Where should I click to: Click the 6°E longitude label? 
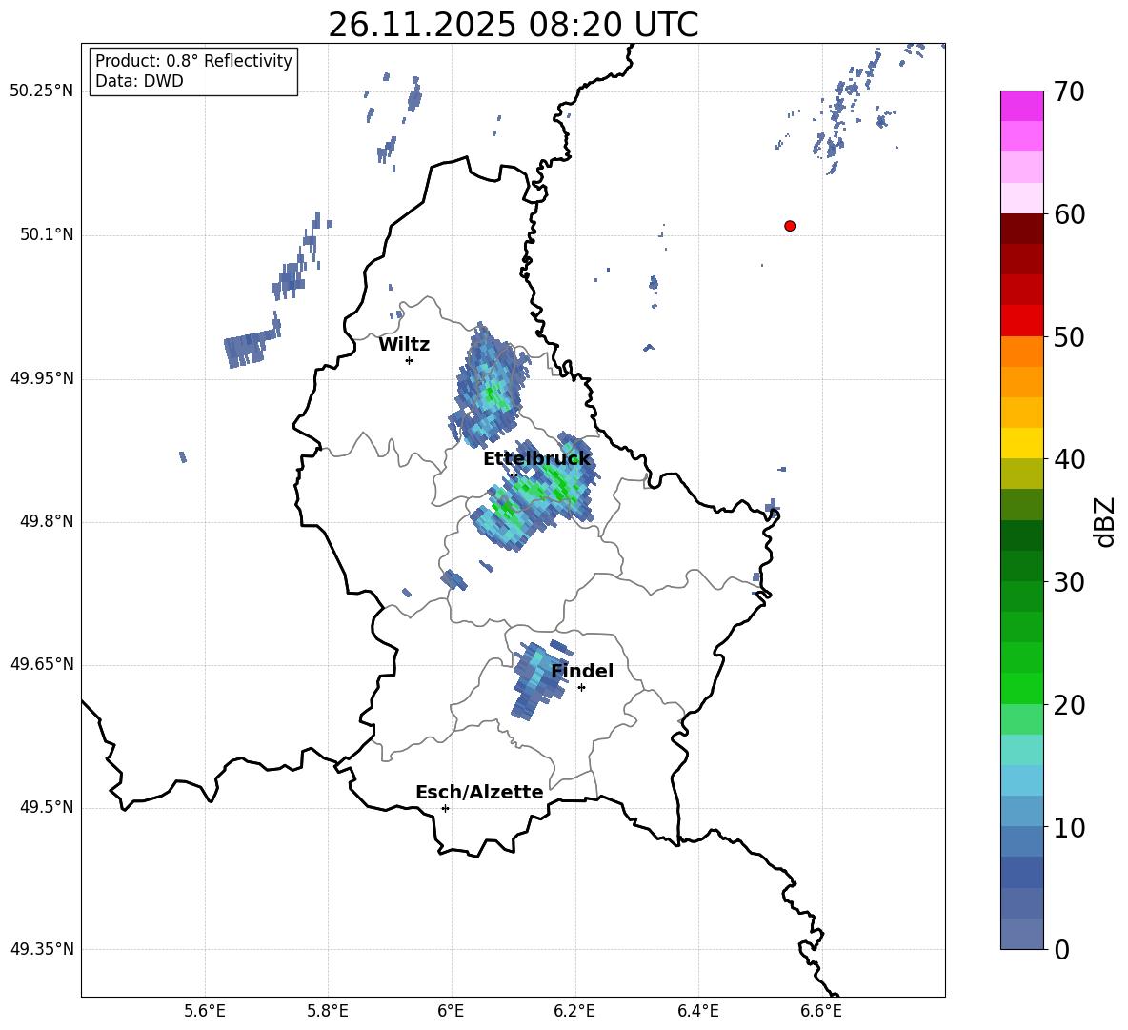click(451, 1011)
